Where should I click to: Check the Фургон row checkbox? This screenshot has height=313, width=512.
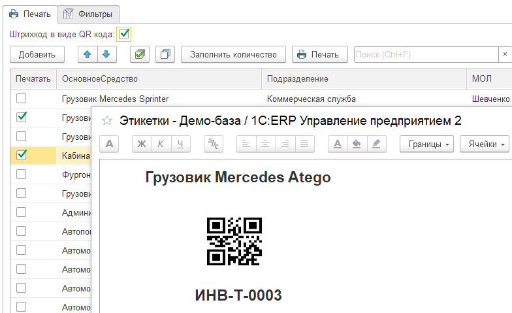(21, 174)
